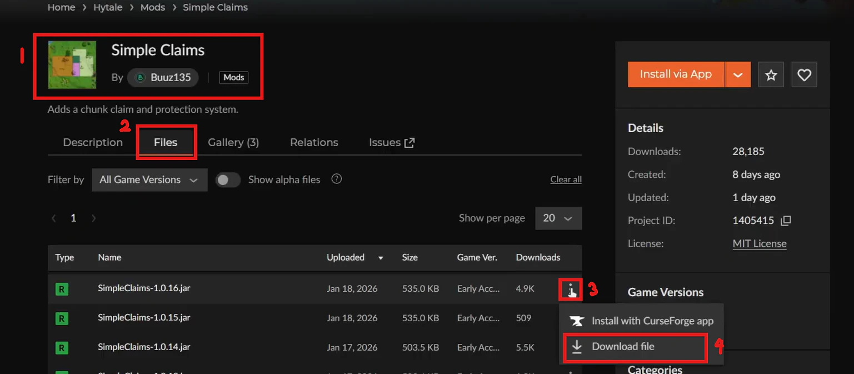
Task: Follow project with the heart icon
Action: pos(804,74)
